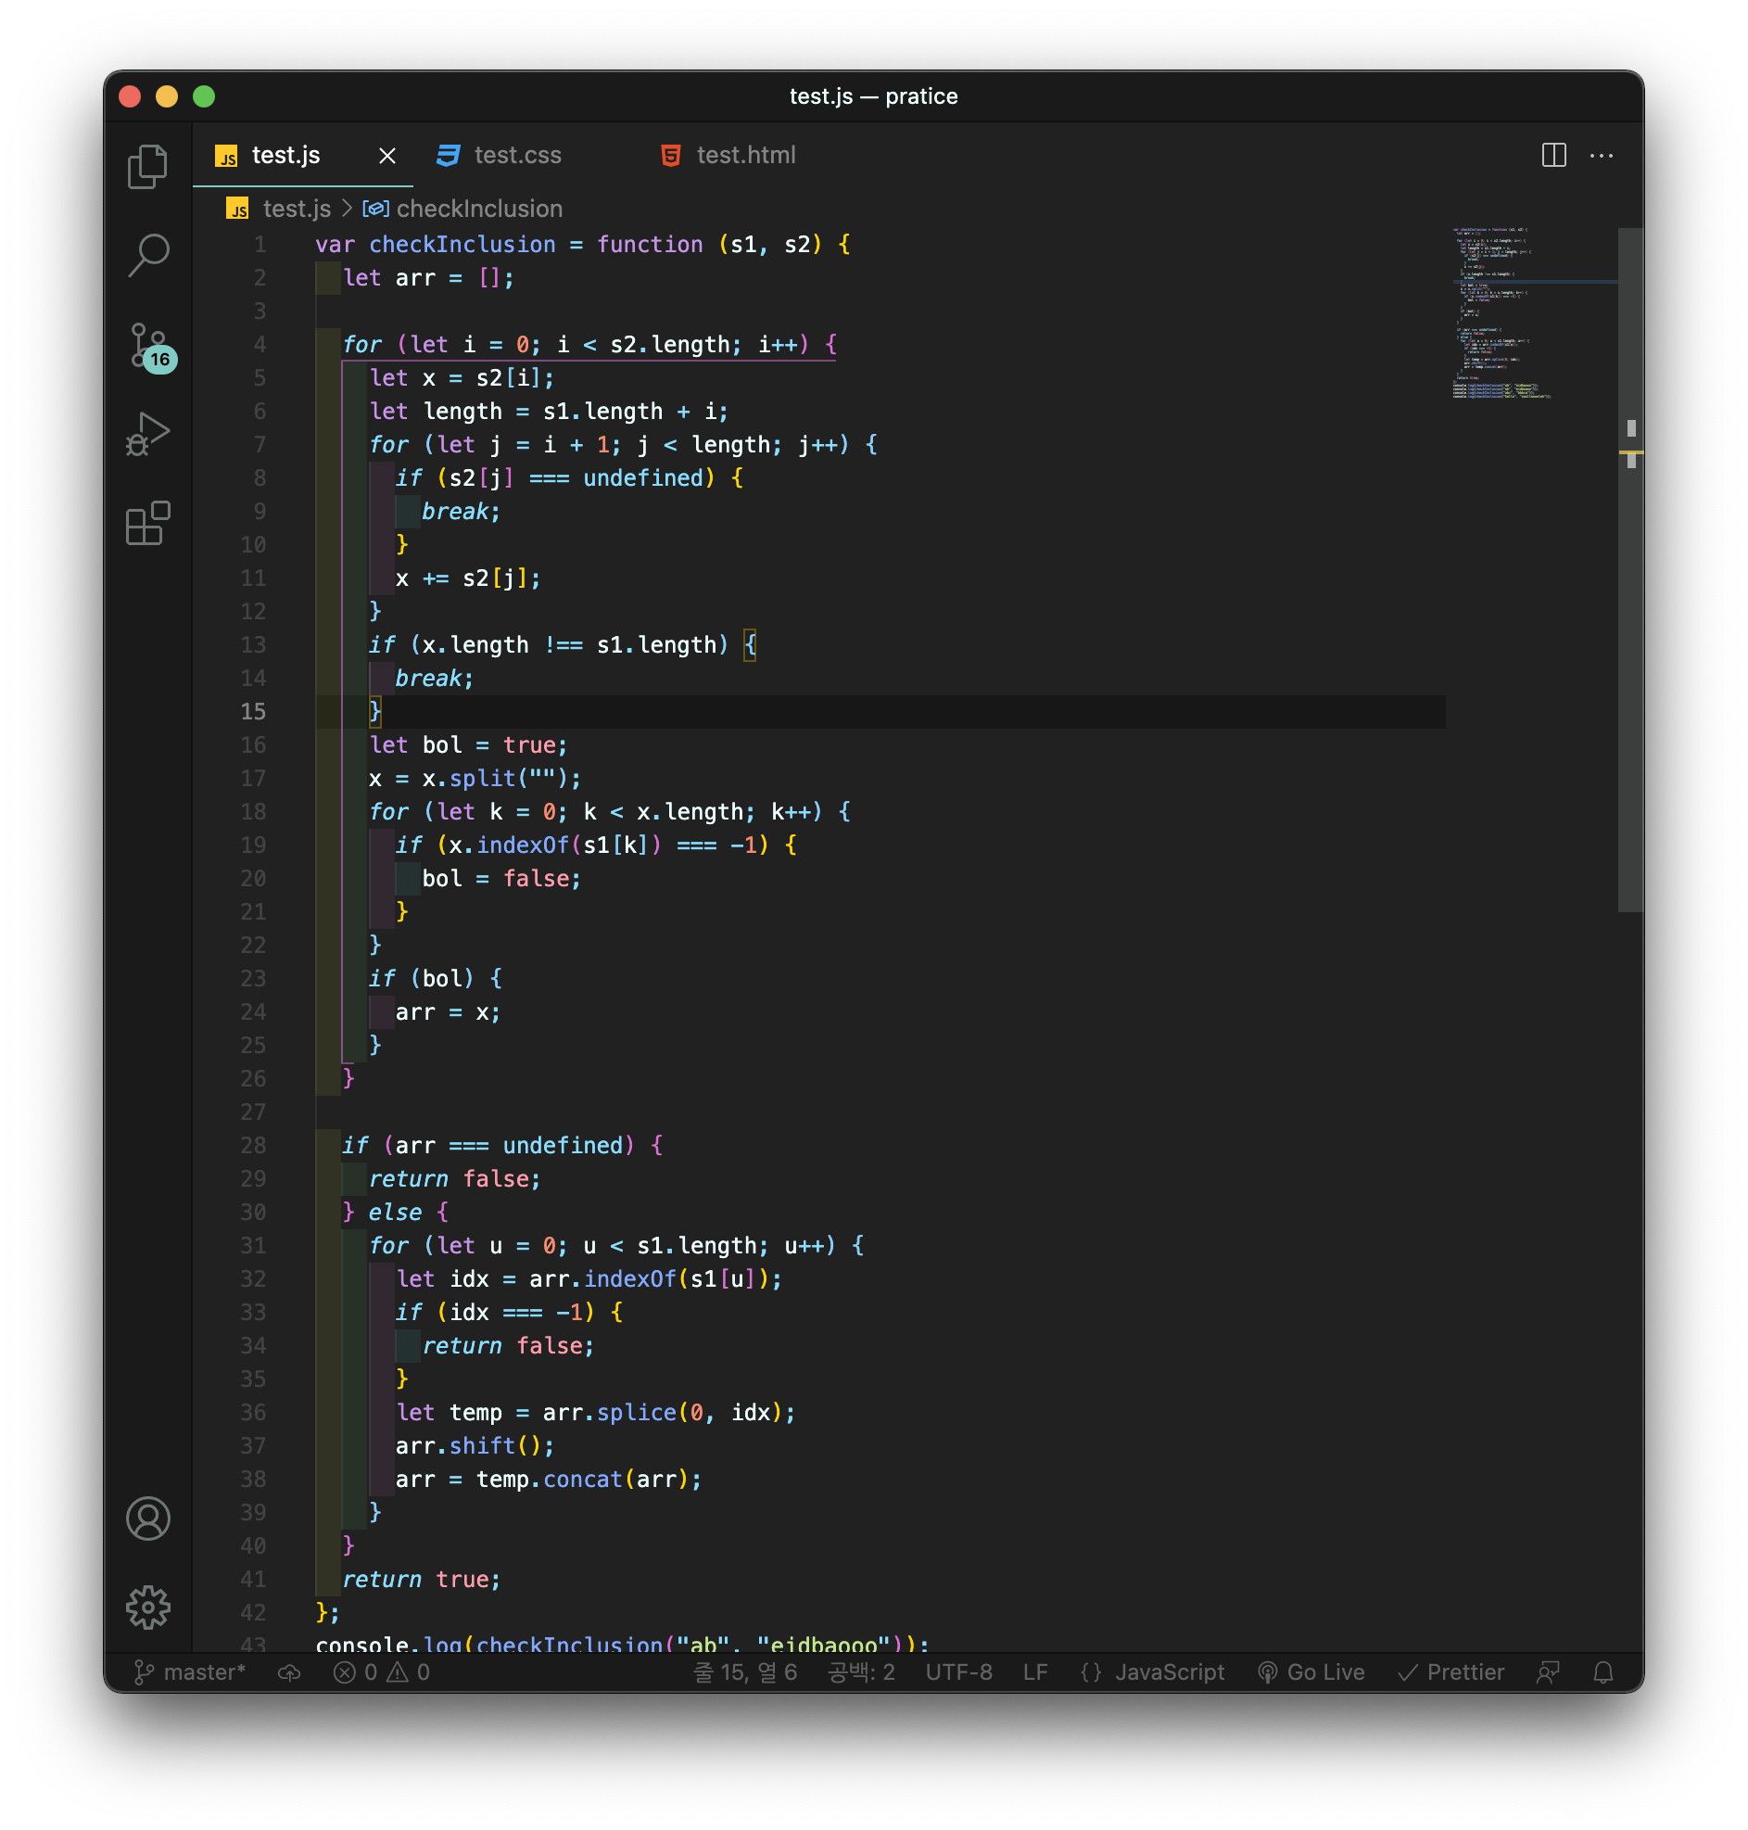Click checkInclusion in the breadcrumb

tap(479, 208)
